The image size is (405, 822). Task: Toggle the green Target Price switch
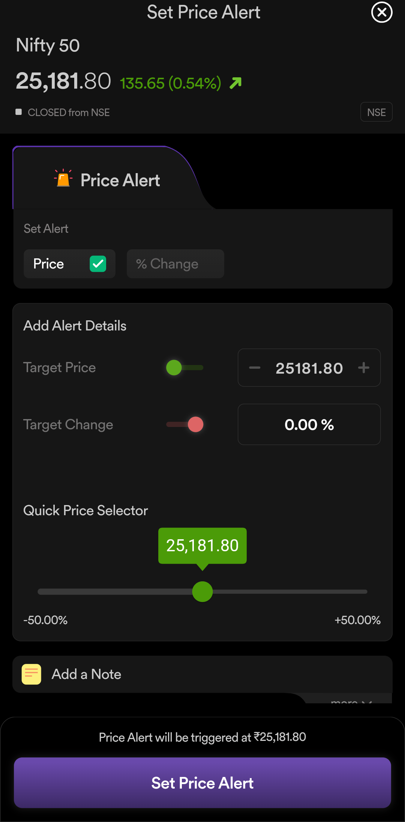(184, 368)
